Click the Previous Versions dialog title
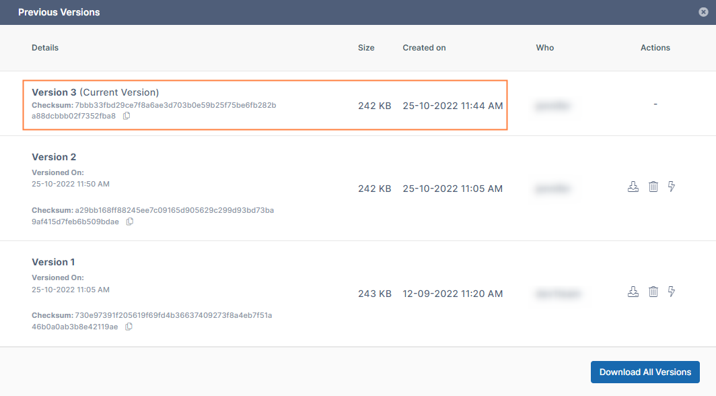This screenshot has width=716, height=396. coord(59,12)
